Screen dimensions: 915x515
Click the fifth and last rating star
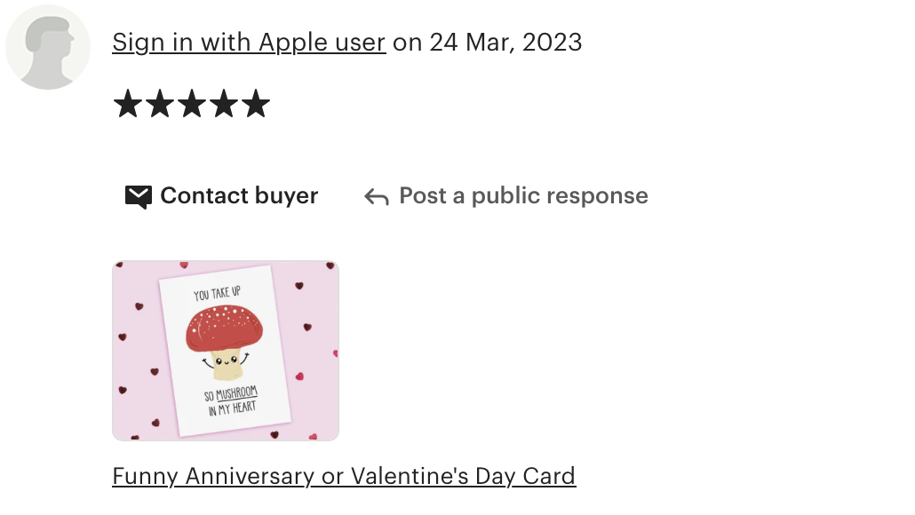coord(256,104)
